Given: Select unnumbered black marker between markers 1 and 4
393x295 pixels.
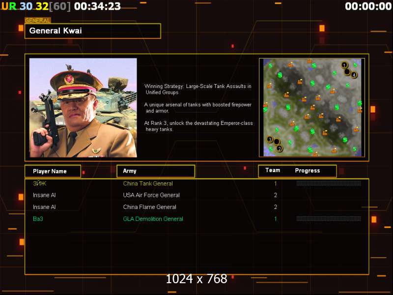Looking at the screenshot, I should tap(347, 72).
